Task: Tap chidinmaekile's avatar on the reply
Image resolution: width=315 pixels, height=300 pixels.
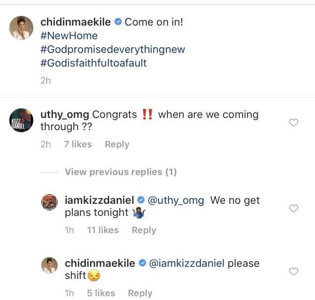Action: 51,266
